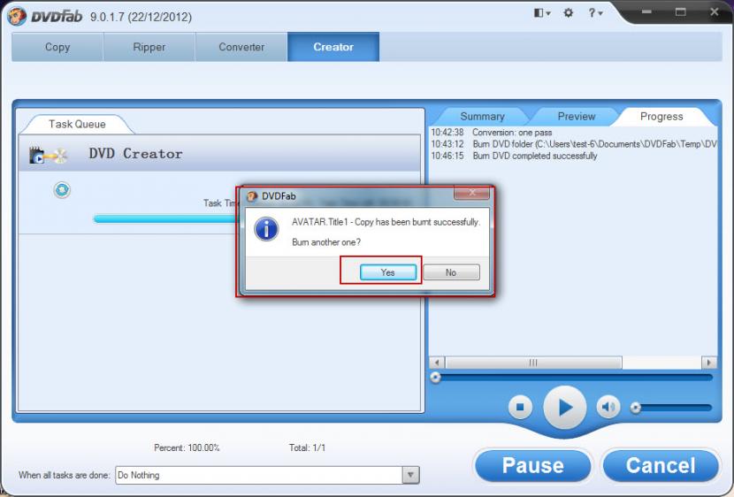Image resolution: width=734 pixels, height=497 pixels.
Task: Maximize the DVDFab window
Action: [x=681, y=11]
